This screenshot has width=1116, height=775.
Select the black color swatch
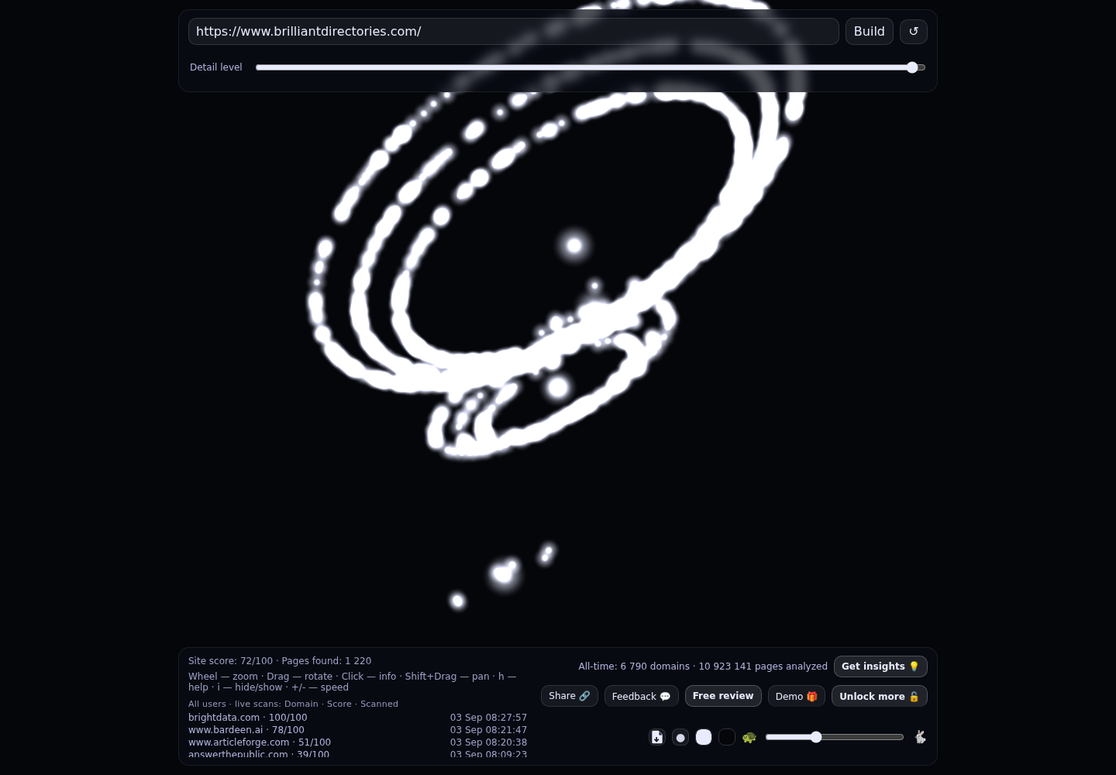pos(727,737)
